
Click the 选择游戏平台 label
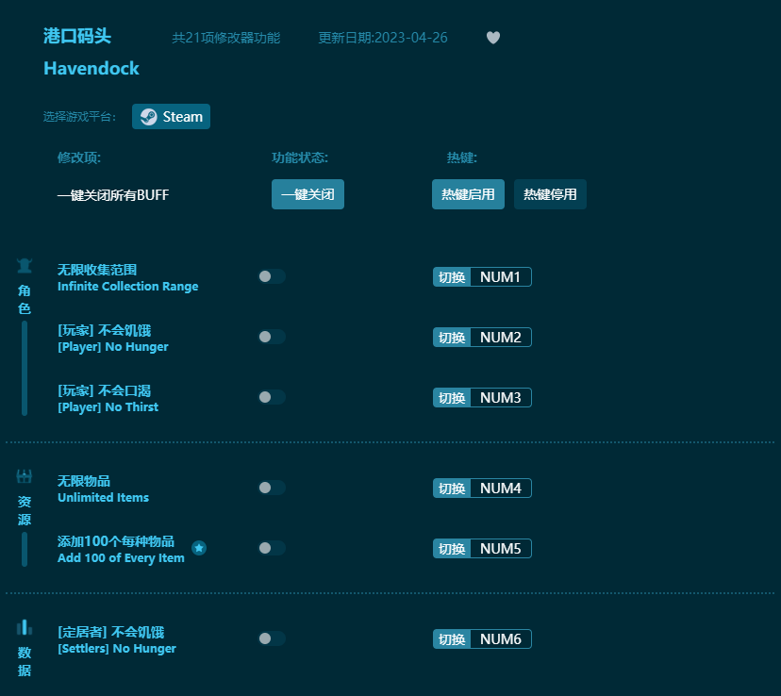point(79,117)
